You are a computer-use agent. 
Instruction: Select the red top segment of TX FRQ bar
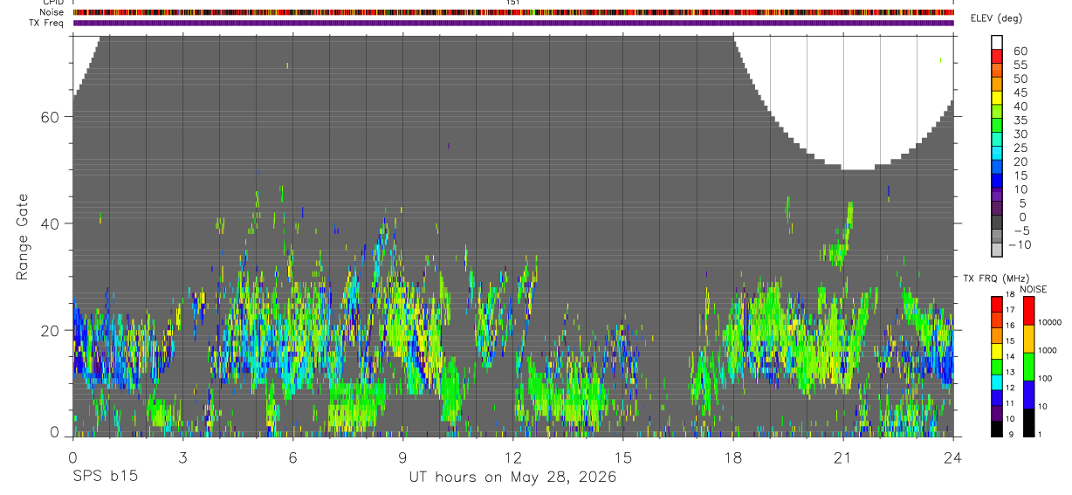point(997,305)
